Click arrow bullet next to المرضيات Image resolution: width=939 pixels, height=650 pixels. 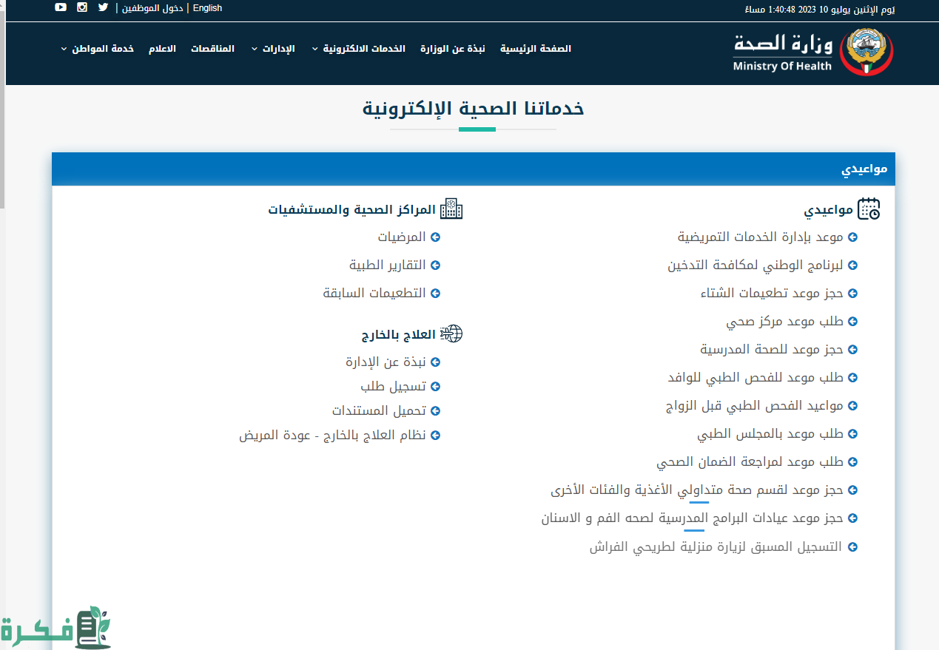click(435, 237)
